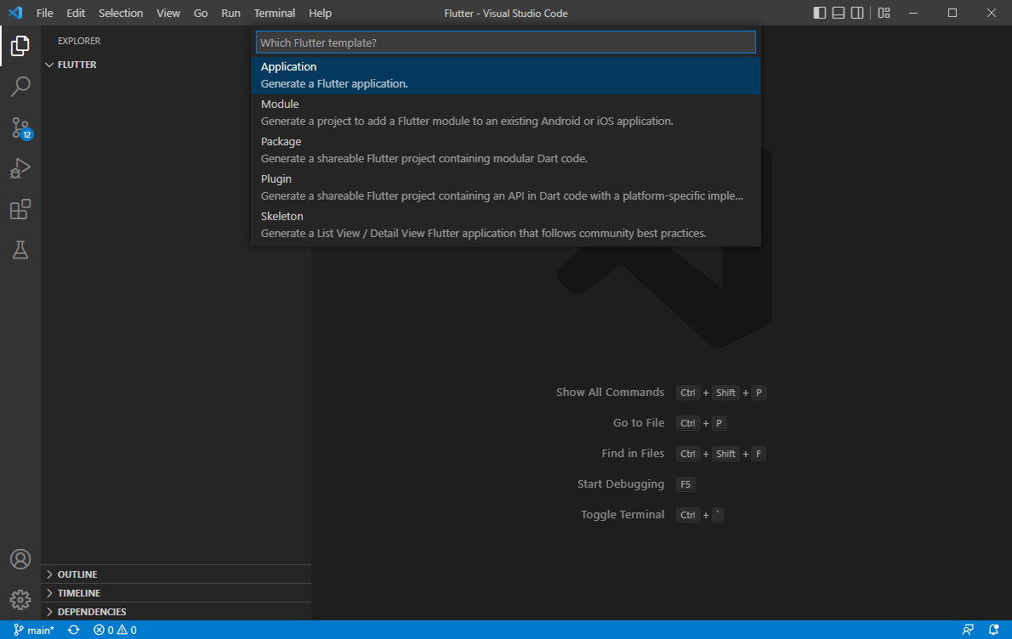Toggle primary side bar layout icon
The height and width of the screenshot is (639, 1012).
tap(820, 13)
